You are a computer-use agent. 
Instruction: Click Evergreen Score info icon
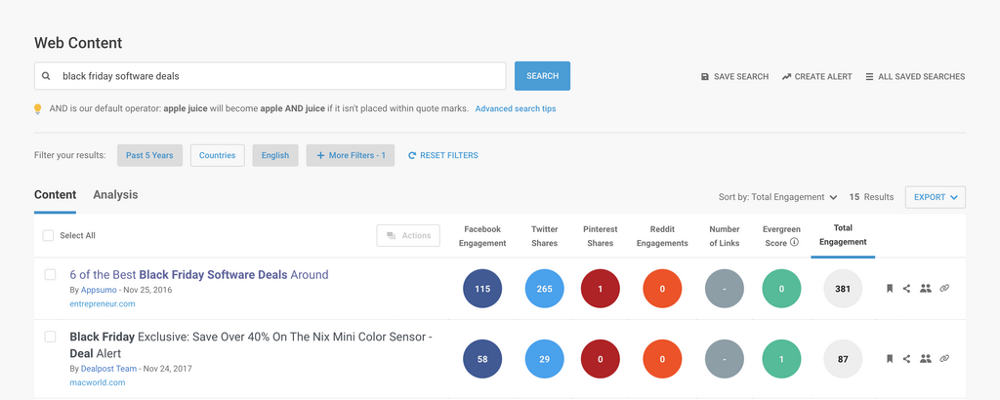click(x=795, y=242)
